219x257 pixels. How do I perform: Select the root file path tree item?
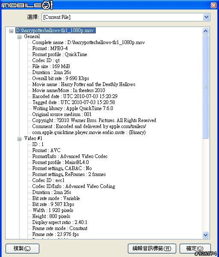(56, 30)
